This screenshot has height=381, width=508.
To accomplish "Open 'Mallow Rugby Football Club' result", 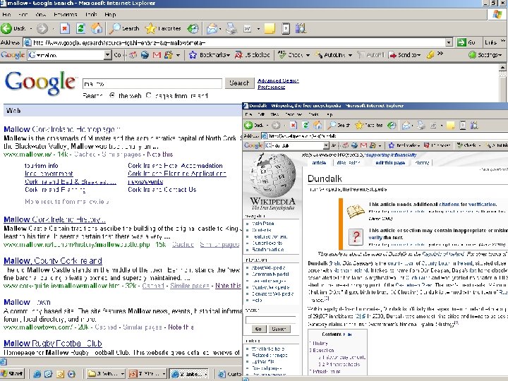I will (x=53, y=343).
